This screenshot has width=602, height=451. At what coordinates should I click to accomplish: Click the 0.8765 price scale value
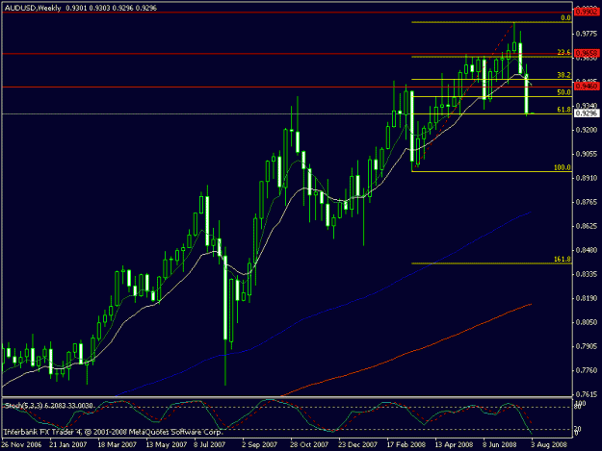click(x=587, y=202)
